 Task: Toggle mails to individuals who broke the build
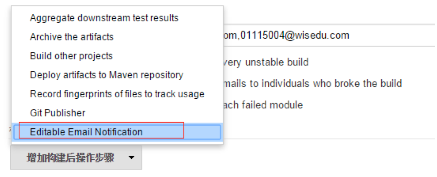tap(312, 83)
